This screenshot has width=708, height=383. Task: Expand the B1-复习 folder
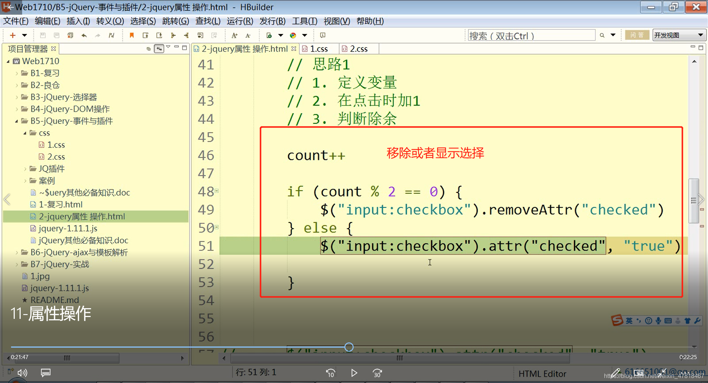pyautogui.click(x=17, y=73)
